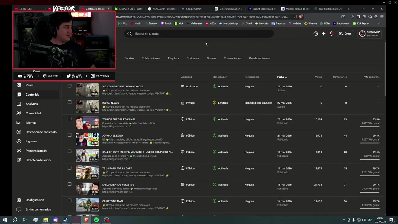Sort by Fecha column arrow
The width and height of the screenshot is (398, 224).
286,77
